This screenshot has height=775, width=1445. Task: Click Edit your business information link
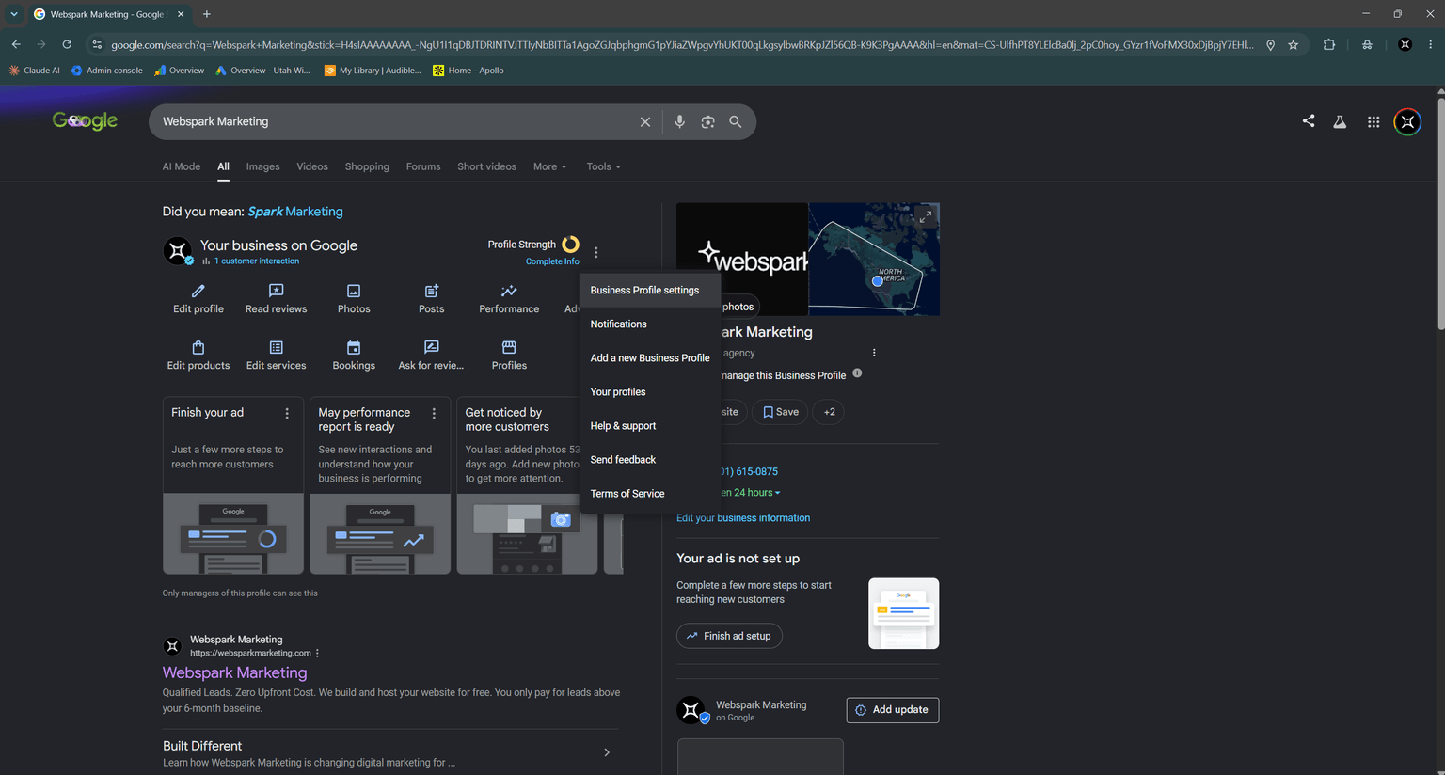tap(743, 517)
